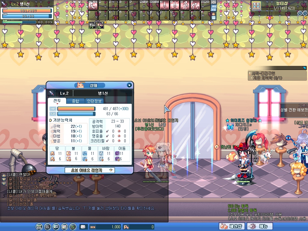The image size is (308, 231).
Task: Jump chat to bottom with lower arrow
Action: pos(4,183)
